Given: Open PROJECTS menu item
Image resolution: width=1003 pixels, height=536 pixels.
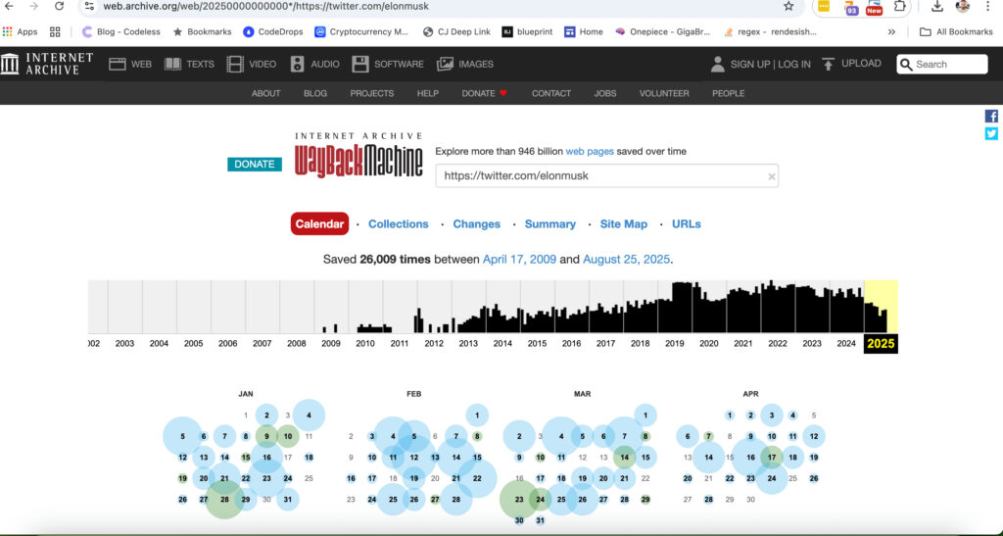Looking at the screenshot, I should pos(371,93).
